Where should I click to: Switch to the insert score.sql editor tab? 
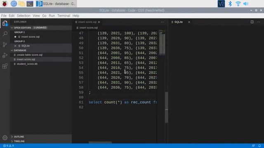pos(87,22)
